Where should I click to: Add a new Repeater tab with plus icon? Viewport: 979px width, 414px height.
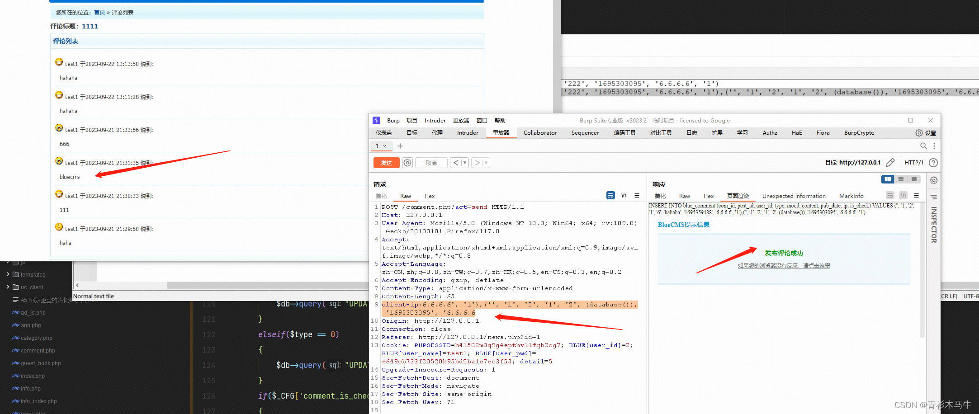pyautogui.click(x=400, y=146)
